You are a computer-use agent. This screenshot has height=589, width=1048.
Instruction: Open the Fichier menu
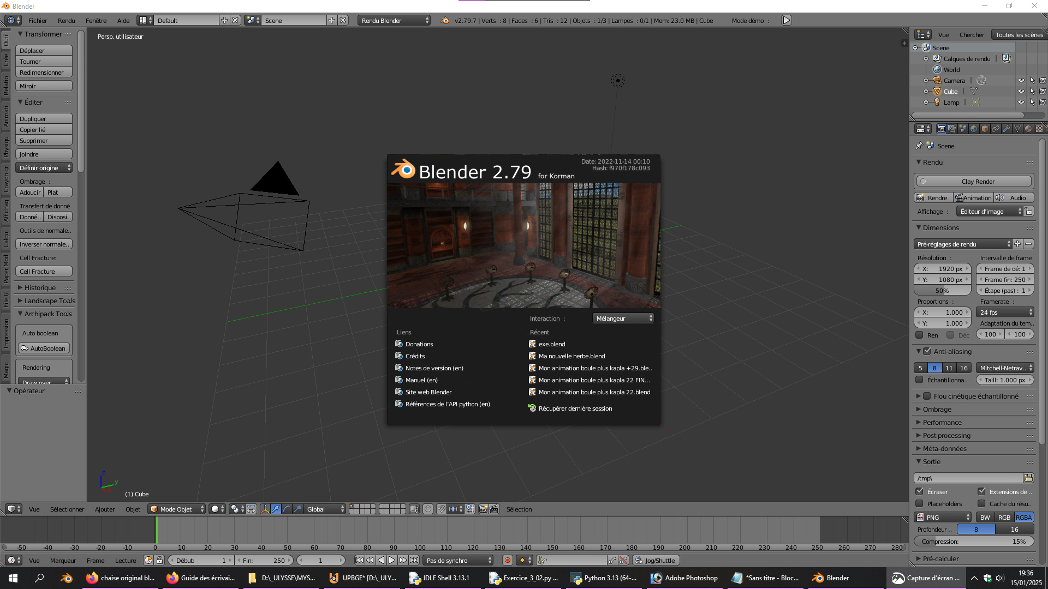(38, 20)
